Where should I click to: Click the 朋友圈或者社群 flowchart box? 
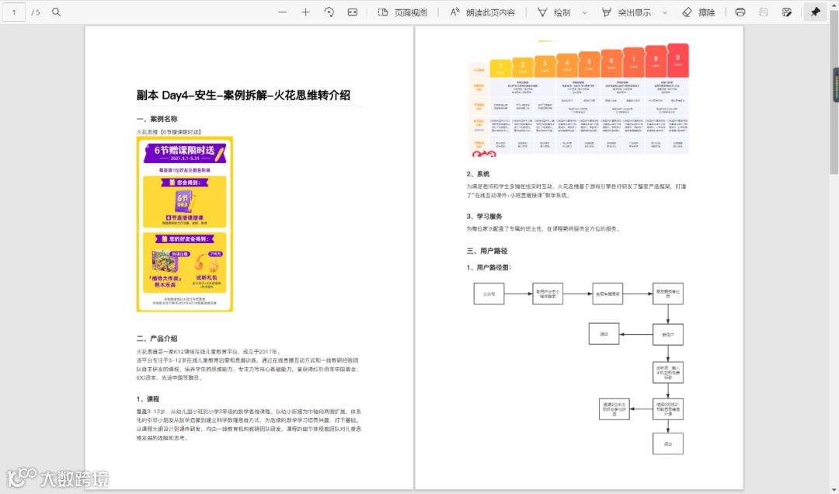pos(668,294)
